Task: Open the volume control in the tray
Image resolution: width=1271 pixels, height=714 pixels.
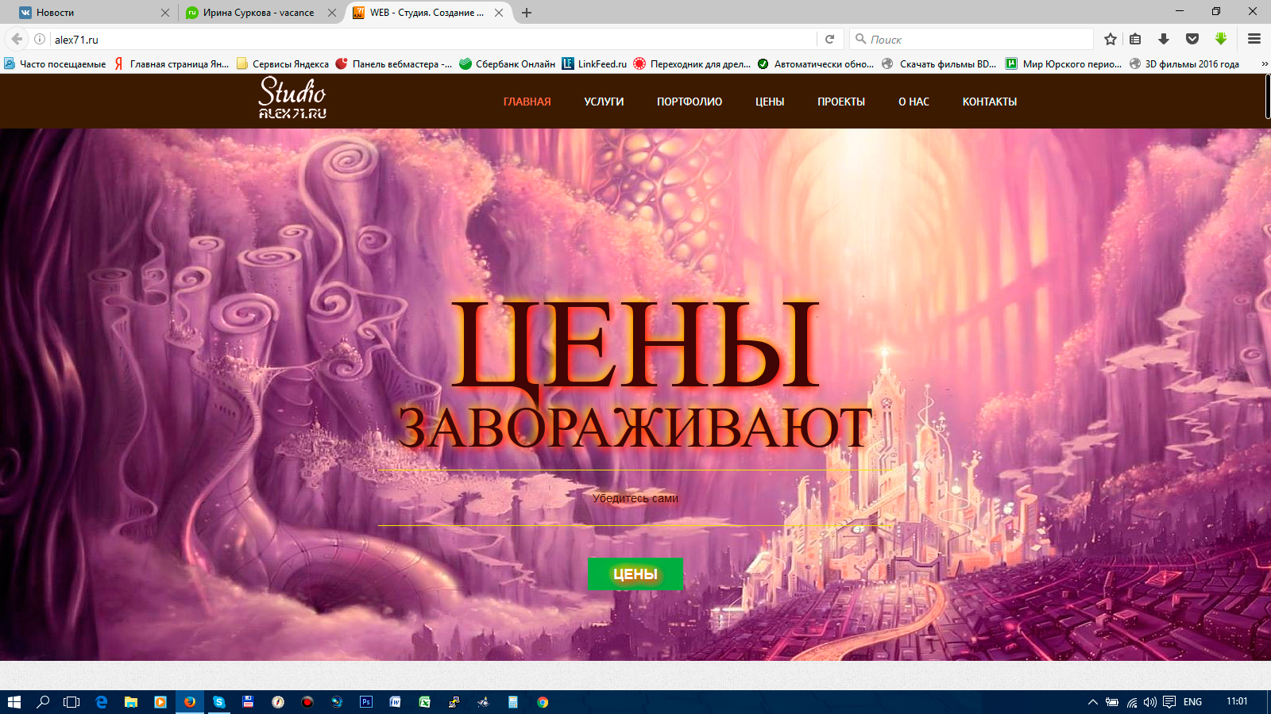Action: pyautogui.click(x=1150, y=702)
